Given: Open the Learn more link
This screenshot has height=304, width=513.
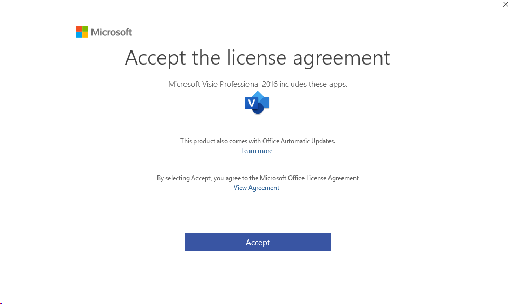Looking at the screenshot, I should (257, 151).
